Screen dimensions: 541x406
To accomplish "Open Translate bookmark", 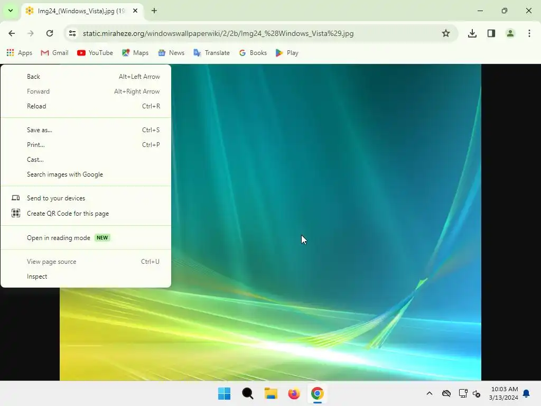I will [211, 53].
